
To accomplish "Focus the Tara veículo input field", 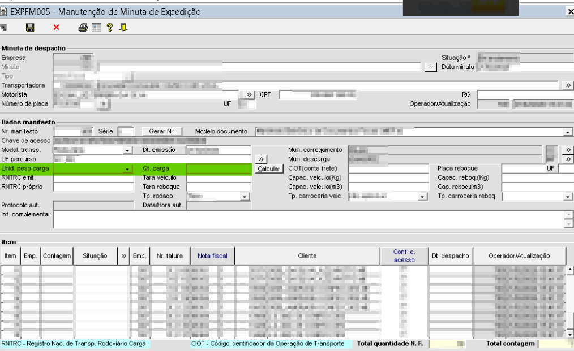I will [x=219, y=178].
